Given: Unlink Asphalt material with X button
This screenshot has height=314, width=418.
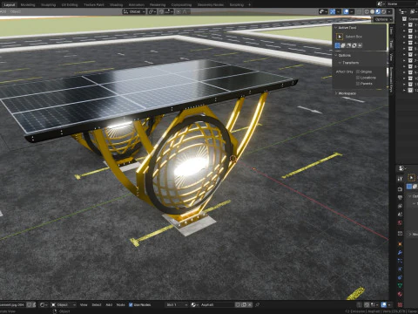Looking at the screenshot, I should click(x=250, y=304).
